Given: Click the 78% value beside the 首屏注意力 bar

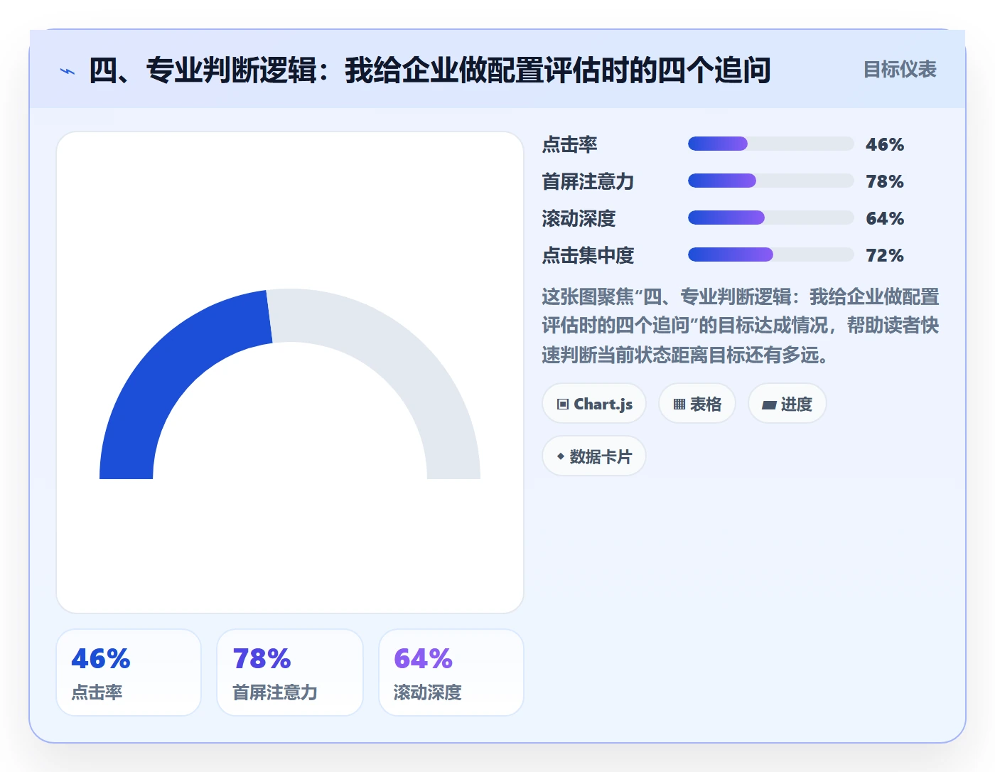Looking at the screenshot, I should [885, 181].
